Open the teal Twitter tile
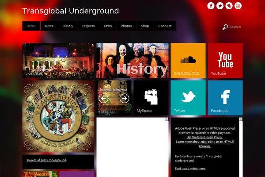Viewport: 265px width, 177px height. tap(188, 98)
